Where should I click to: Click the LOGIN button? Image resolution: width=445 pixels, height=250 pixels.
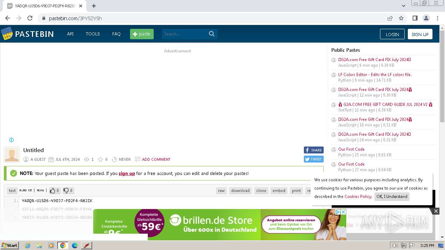tap(392, 34)
